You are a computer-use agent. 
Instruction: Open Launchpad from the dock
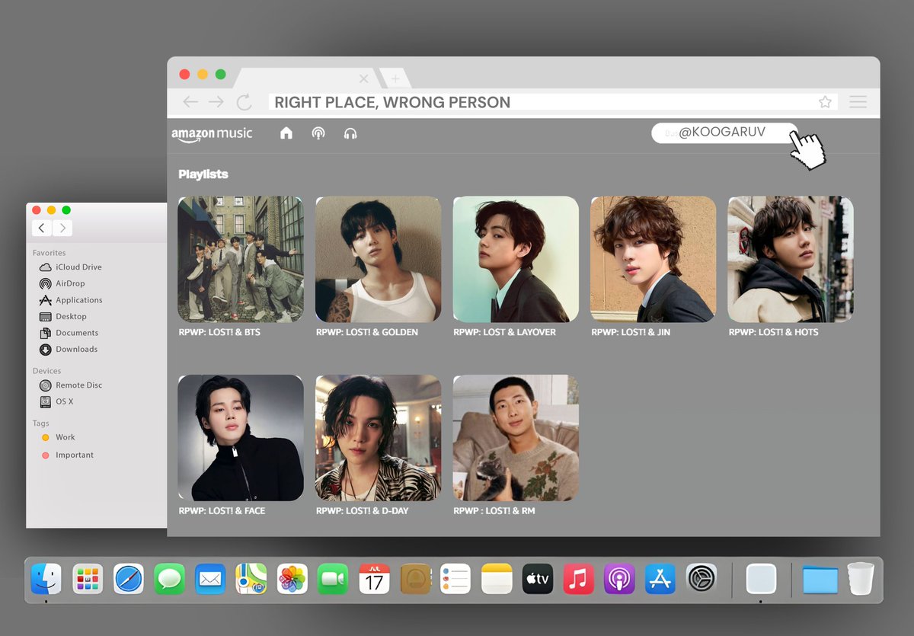pyautogui.click(x=88, y=579)
